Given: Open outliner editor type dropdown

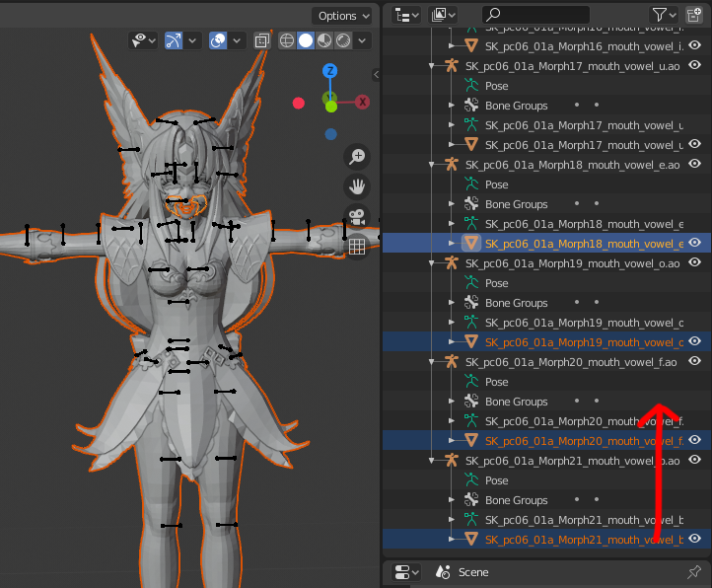Looking at the screenshot, I should [x=407, y=16].
